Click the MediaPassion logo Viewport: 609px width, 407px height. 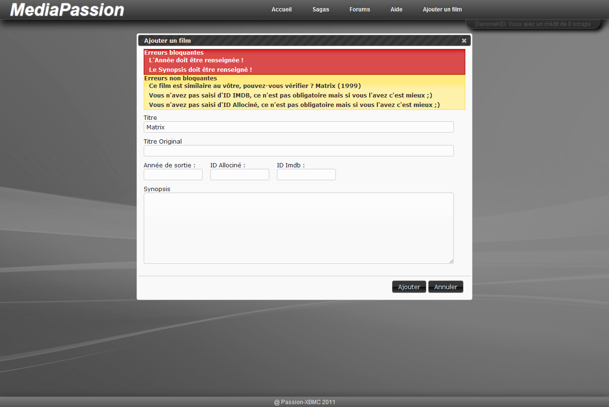pyautogui.click(x=67, y=10)
